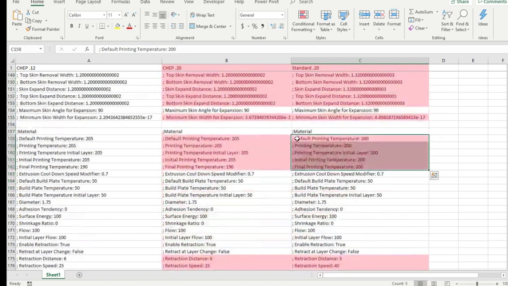Open Conditional Formatting menu
Image resolution: width=508 pixels, height=286 pixels.
[x=303, y=21]
